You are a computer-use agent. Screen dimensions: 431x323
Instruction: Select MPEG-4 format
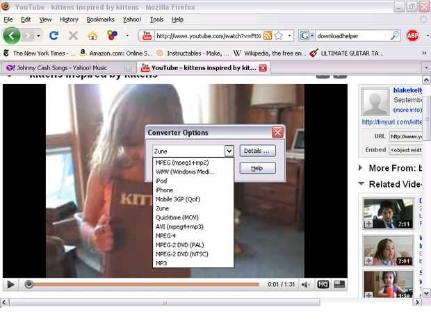[193, 235]
